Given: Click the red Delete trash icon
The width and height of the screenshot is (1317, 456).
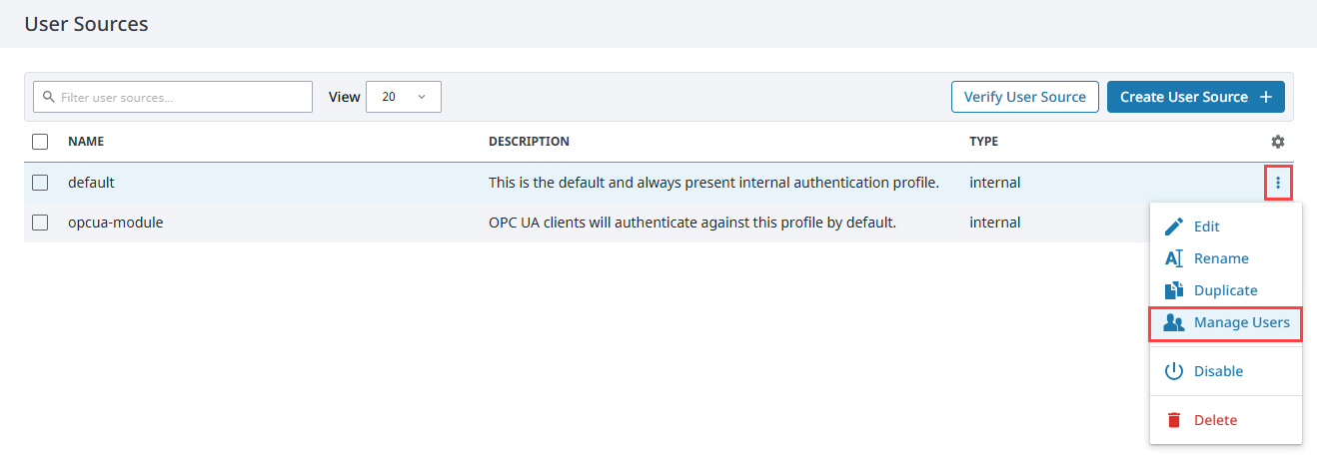Looking at the screenshot, I should click(x=1174, y=420).
